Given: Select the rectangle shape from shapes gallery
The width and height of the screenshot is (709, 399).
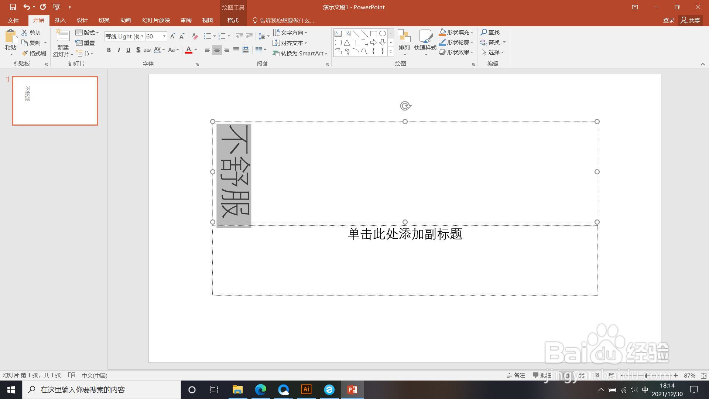Looking at the screenshot, I should coord(373,33).
